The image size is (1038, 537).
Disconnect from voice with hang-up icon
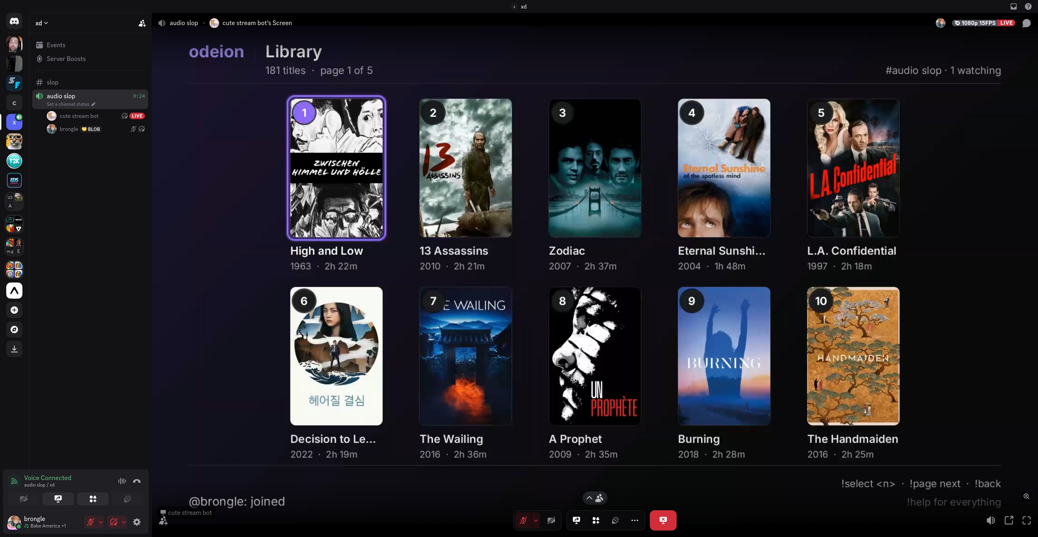point(137,481)
